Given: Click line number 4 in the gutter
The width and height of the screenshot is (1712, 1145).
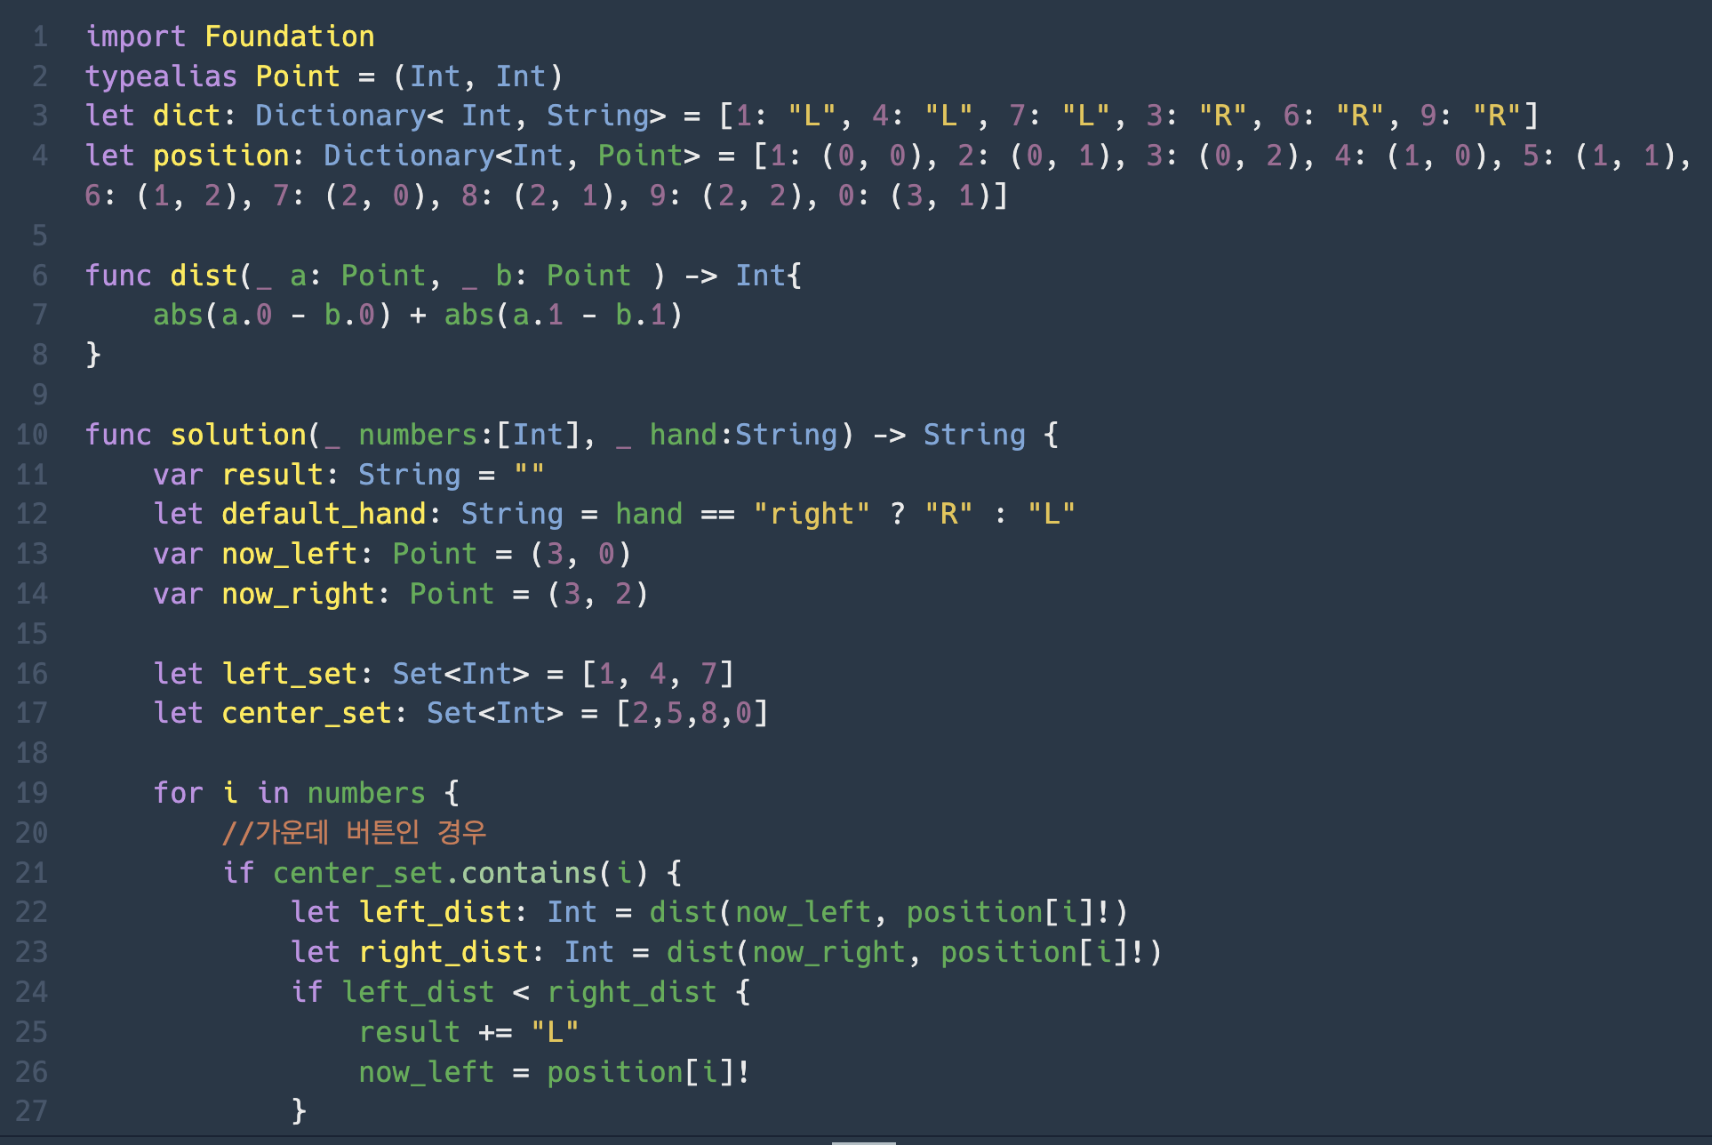Looking at the screenshot, I should [x=39, y=156].
